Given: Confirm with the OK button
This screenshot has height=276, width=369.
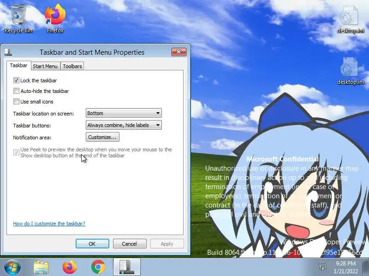Looking at the screenshot, I should pos(92,244).
